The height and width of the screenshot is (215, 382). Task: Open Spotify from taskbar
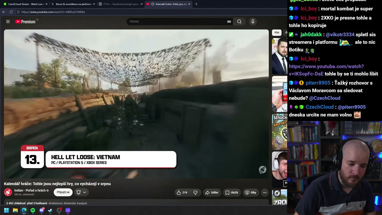pyautogui.click(x=33, y=210)
